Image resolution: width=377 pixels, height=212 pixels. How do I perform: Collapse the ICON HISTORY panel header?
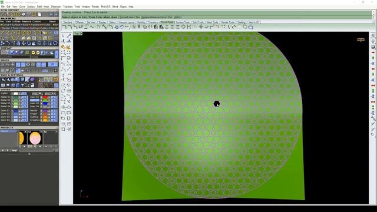tap(29, 11)
